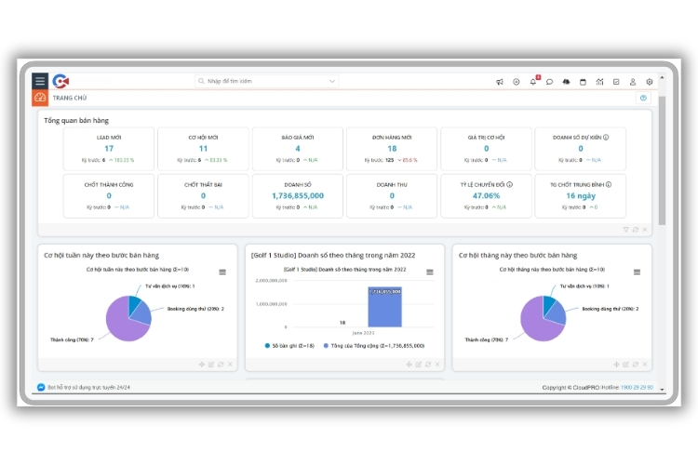Open the chat bubble icon

550,82
